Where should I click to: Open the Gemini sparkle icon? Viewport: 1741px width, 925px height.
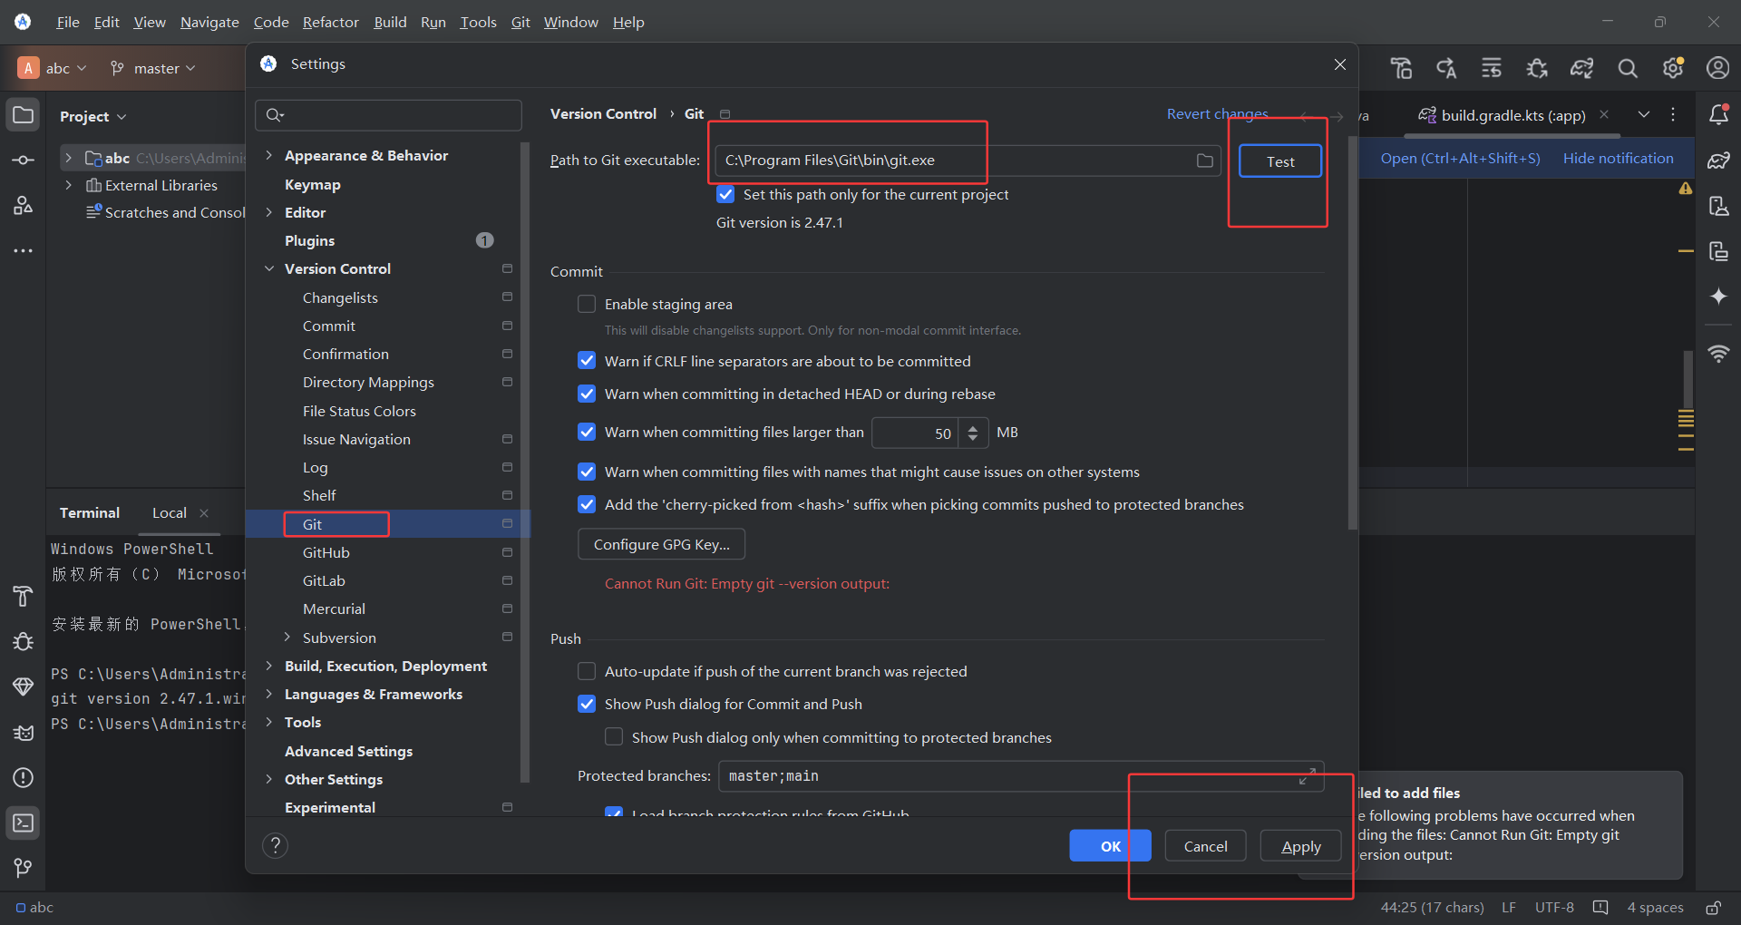1718,296
